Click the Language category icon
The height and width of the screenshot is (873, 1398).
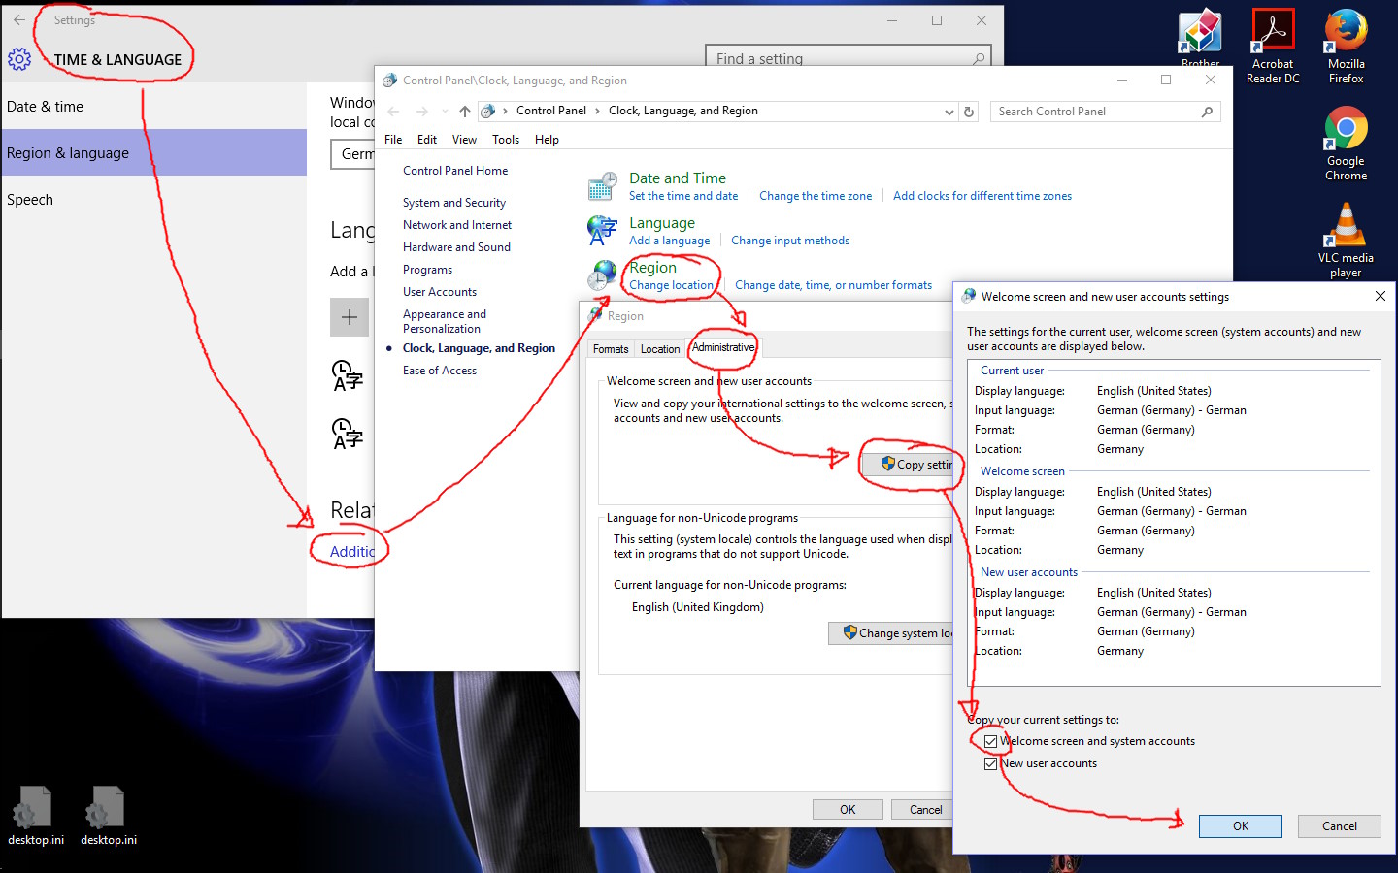tap(602, 231)
